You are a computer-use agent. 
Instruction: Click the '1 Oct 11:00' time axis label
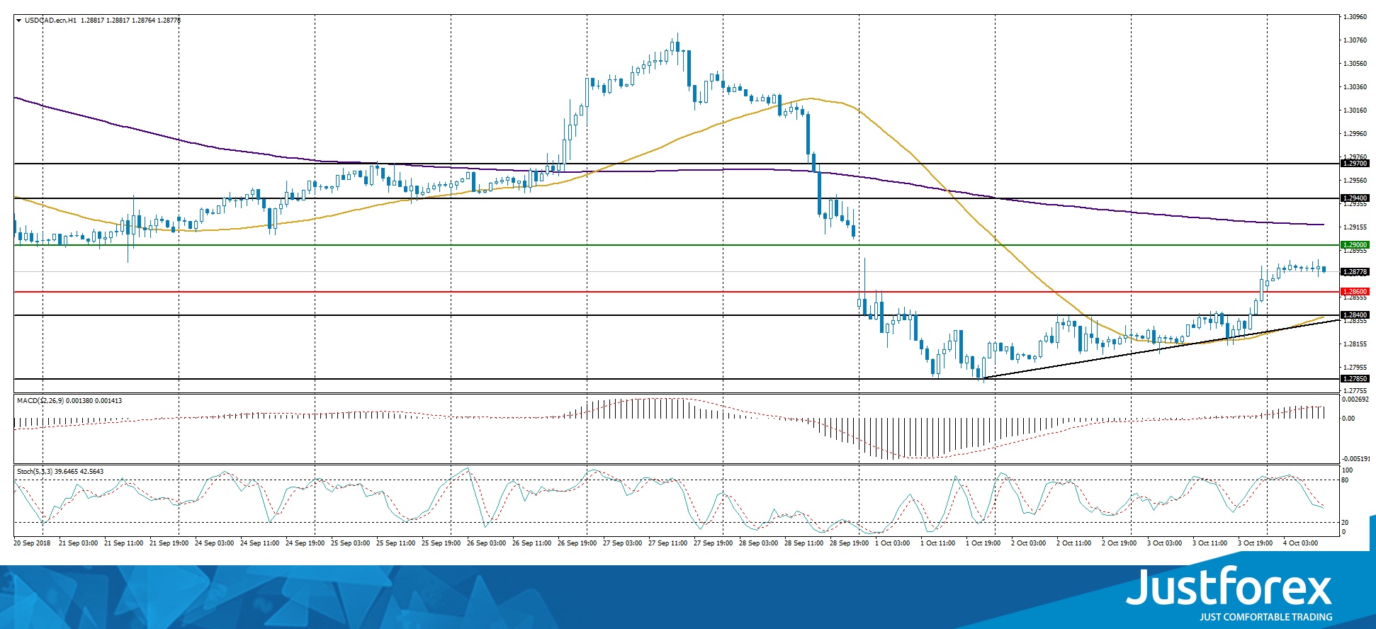(x=937, y=543)
